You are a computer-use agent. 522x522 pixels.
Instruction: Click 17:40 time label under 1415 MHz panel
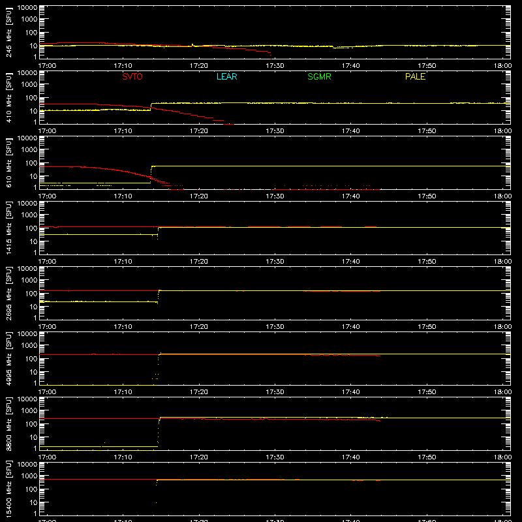(x=351, y=262)
